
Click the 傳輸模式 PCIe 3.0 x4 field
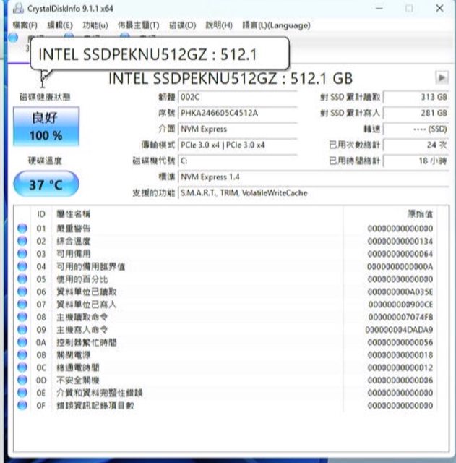coord(237,145)
